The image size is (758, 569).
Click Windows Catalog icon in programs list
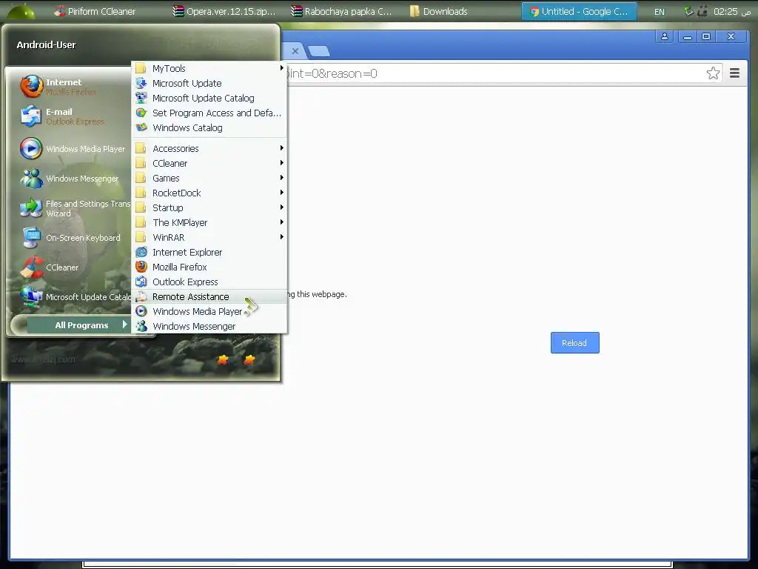(x=141, y=127)
